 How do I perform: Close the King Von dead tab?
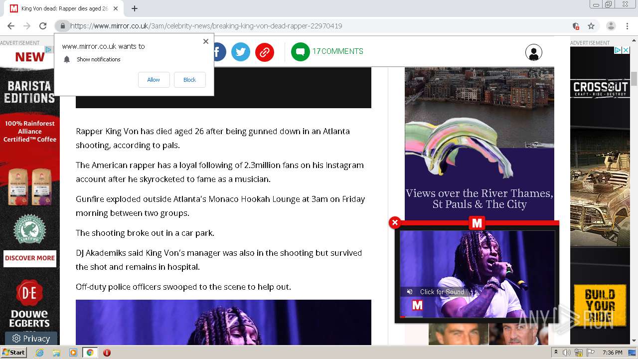(x=116, y=8)
